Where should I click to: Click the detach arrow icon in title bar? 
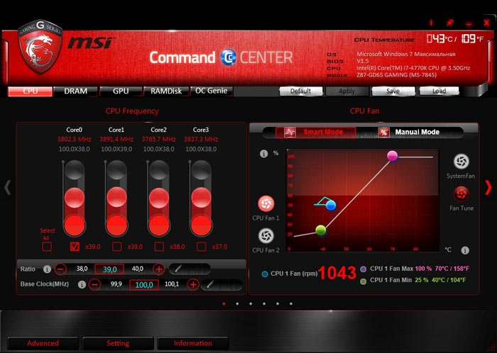[x=449, y=23]
